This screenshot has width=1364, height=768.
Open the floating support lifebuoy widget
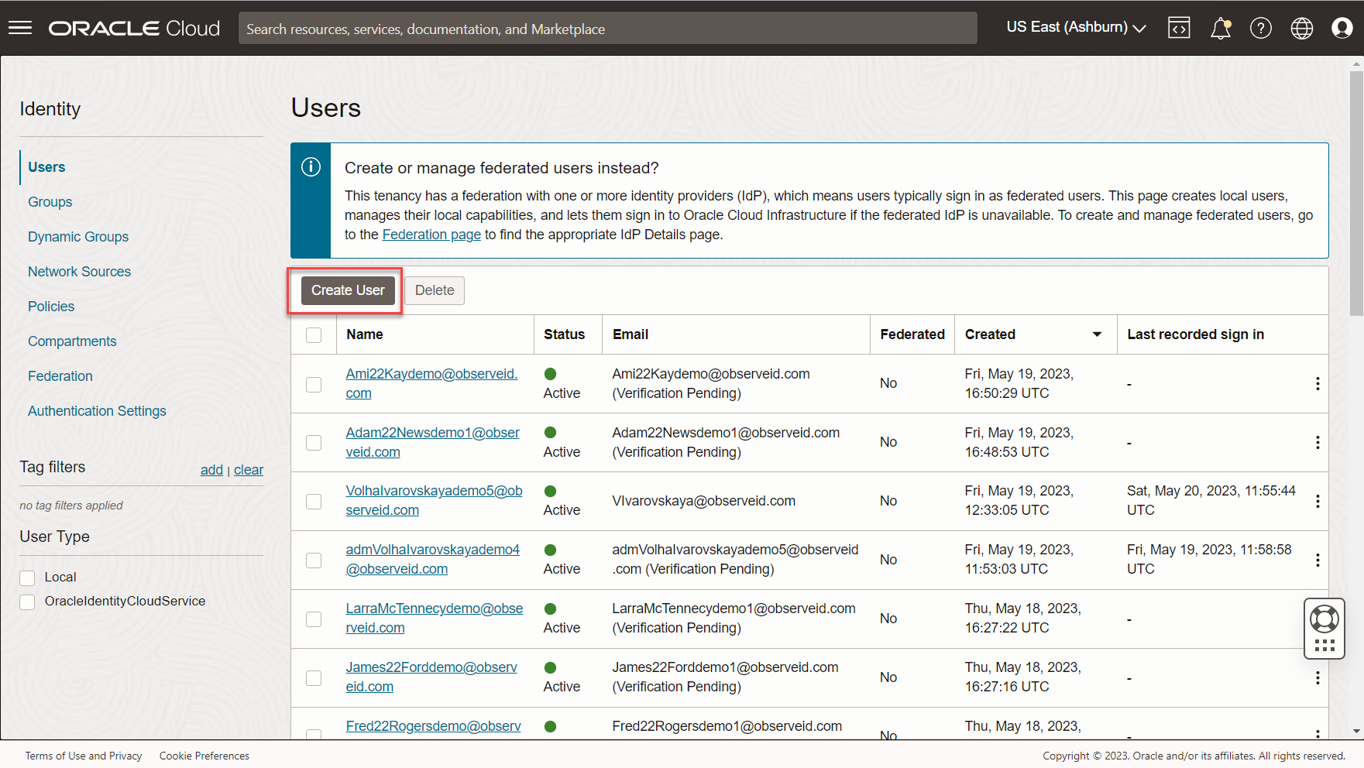pos(1324,619)
